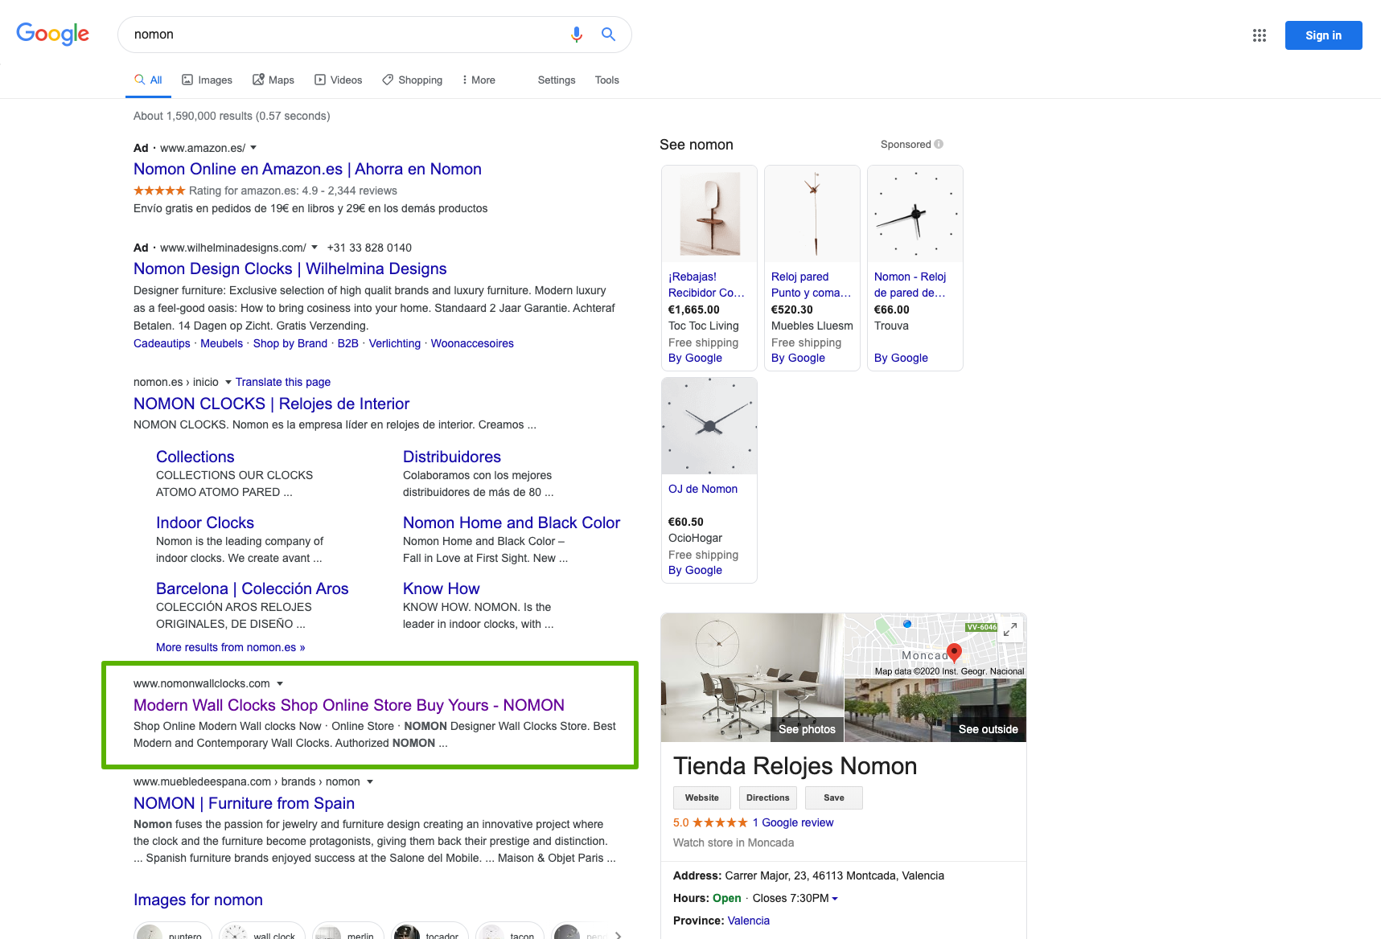Expand the wilhelminadesigns.com ad dropdown arrow
Screen dimensions: 1381x939
314,248
